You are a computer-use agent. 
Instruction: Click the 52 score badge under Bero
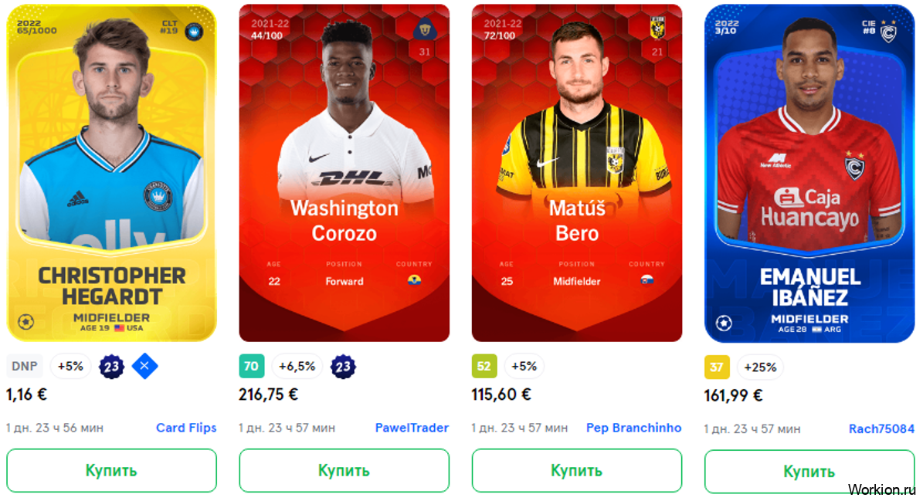tap(484, 367)
